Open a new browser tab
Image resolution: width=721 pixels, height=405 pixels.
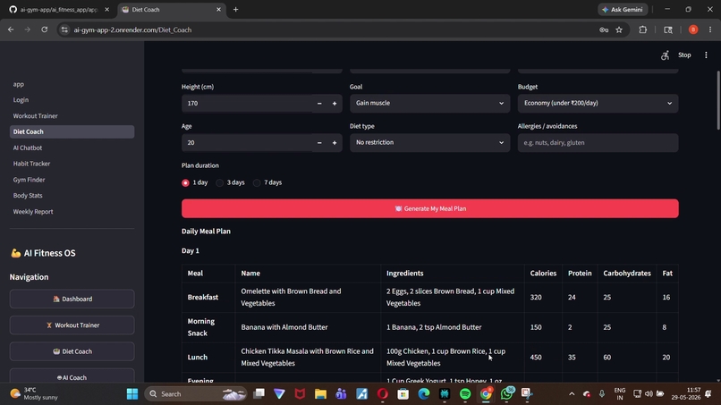pos(235,9)
